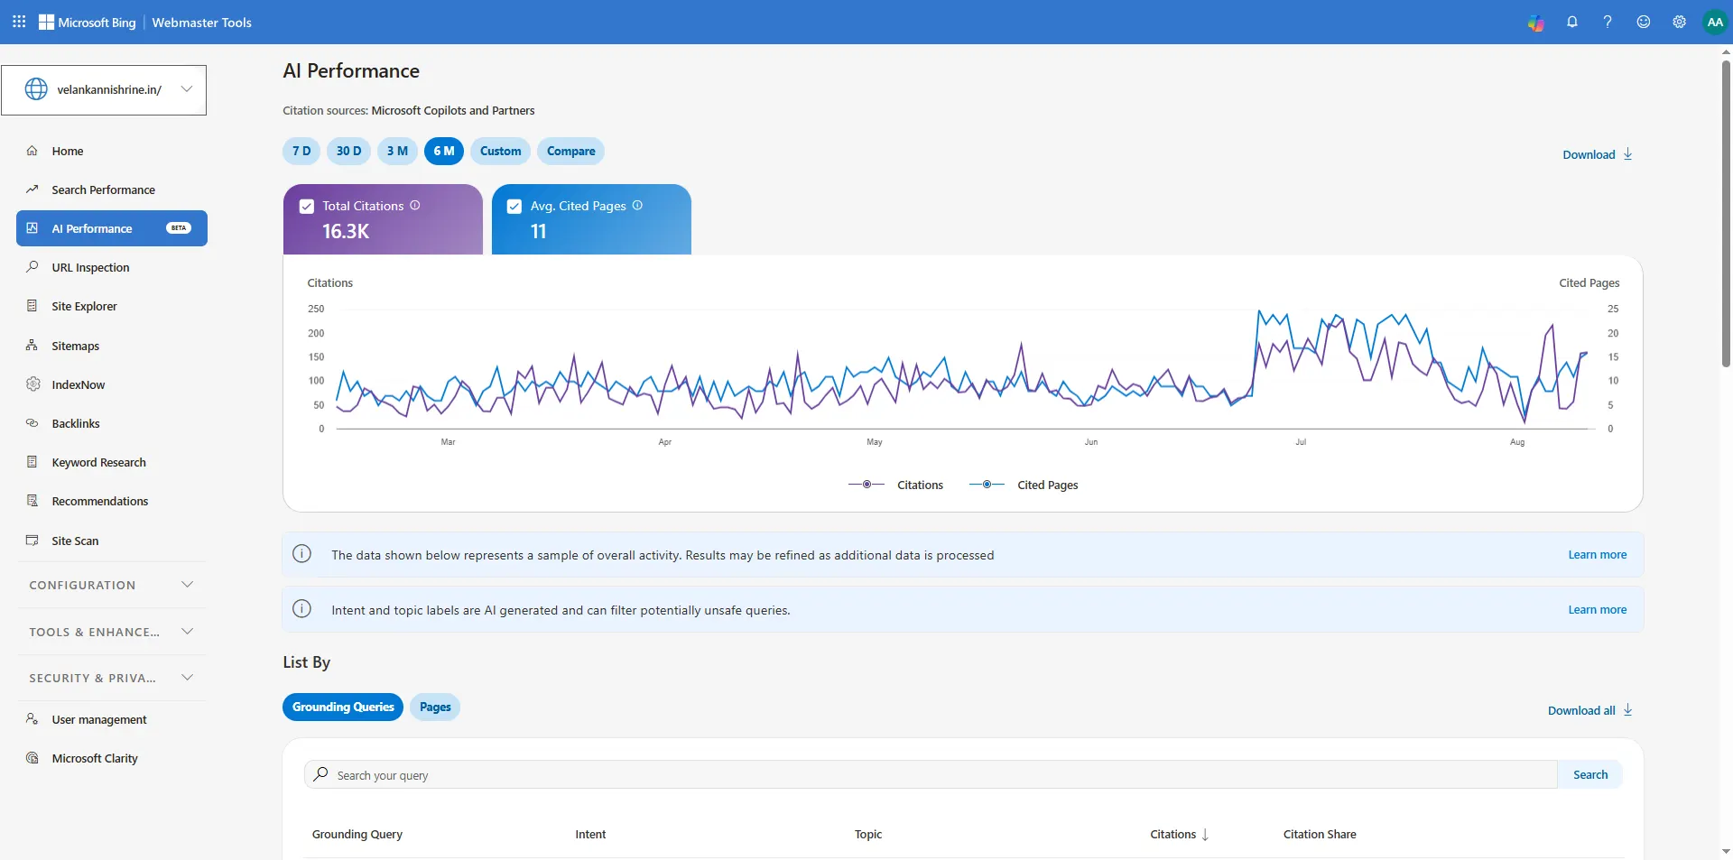Expand the CONFIGURATION section

tap(111, 585)
